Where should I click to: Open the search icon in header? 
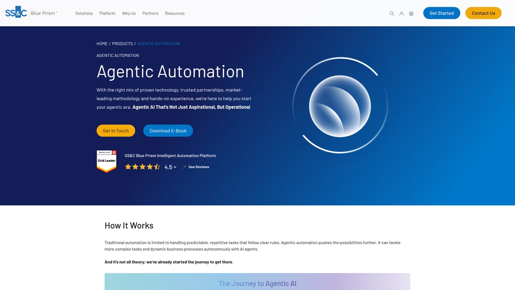392,13
